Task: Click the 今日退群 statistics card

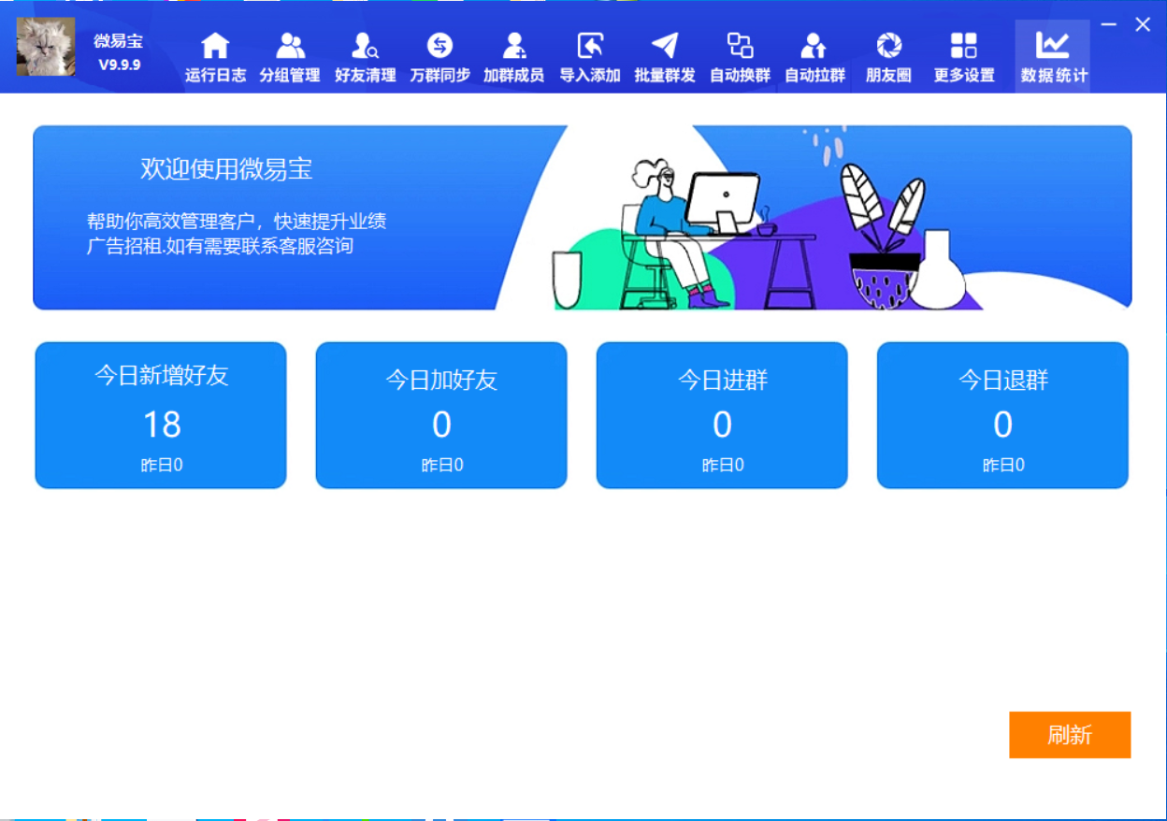Action: 1001,414
